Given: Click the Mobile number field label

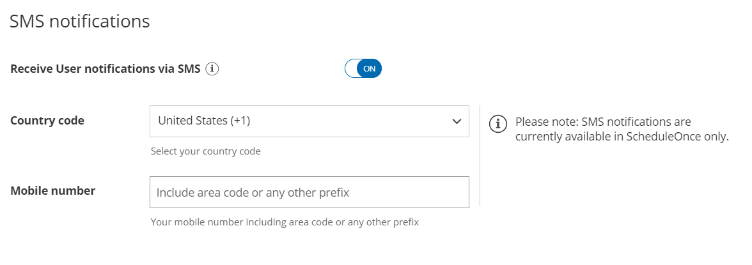Looking at the screenshot, I should point(53,190).
